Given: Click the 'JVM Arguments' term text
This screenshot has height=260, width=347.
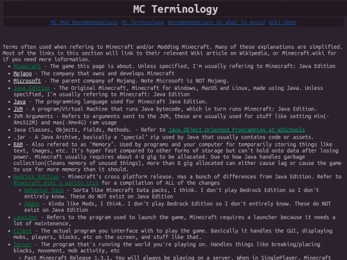Looking at the screenshot, I should click(x=33, y=116).
